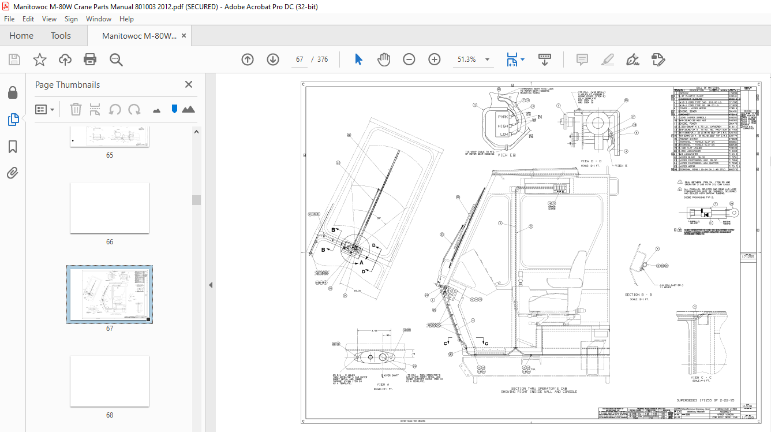Select the page 67 thumbnail

coord(110,294)
